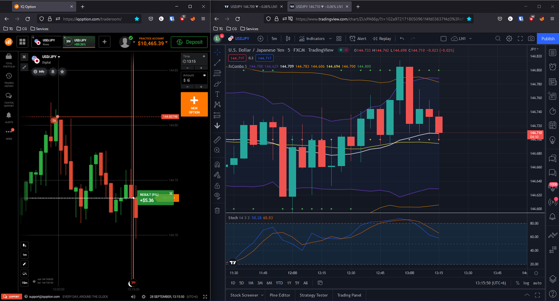Select the trend line drawing tool

pyautogui.click(x=217, y=63)
